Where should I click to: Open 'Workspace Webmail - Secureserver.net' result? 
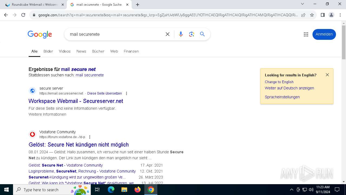coord(76,101)
